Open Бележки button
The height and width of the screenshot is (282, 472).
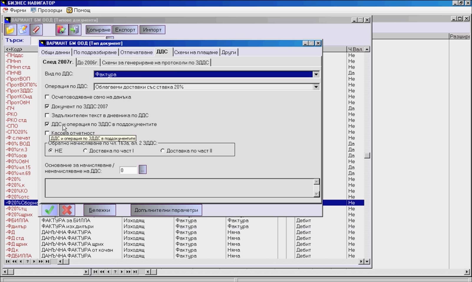(100, 210)
